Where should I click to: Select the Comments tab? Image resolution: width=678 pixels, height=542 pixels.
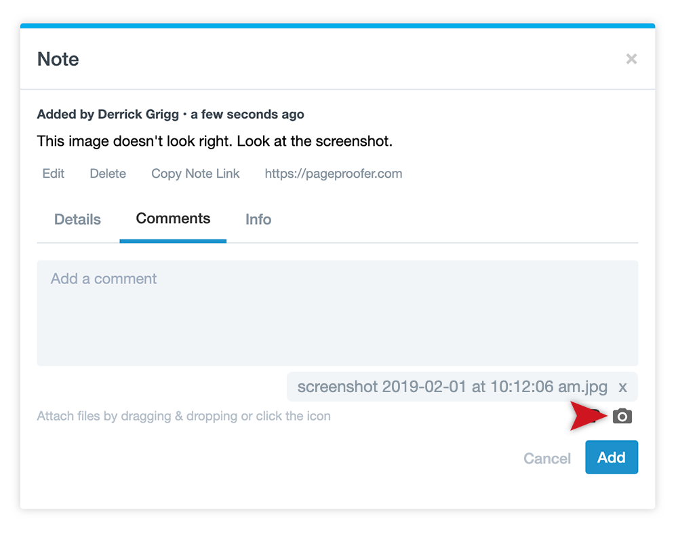coord(173,219)
